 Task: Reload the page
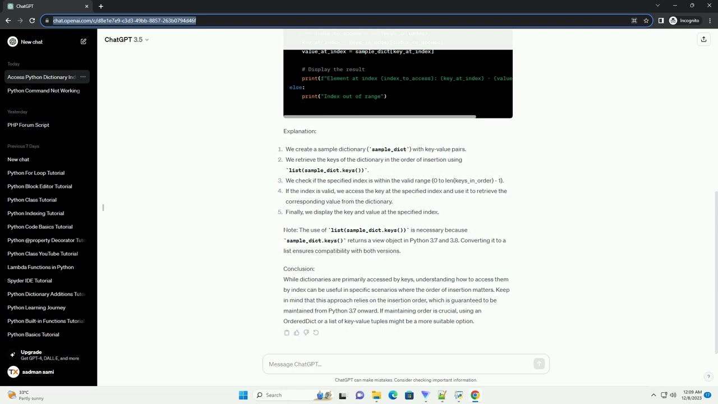32,20
